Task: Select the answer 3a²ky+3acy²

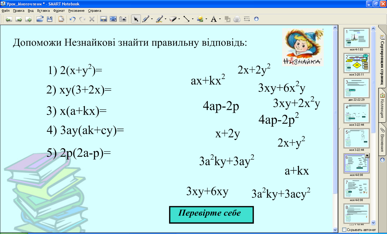Action: pyautogui.click(x=281, y=194)
